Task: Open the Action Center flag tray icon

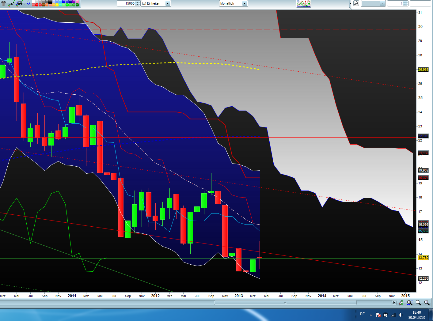Action: pos(378,315)
